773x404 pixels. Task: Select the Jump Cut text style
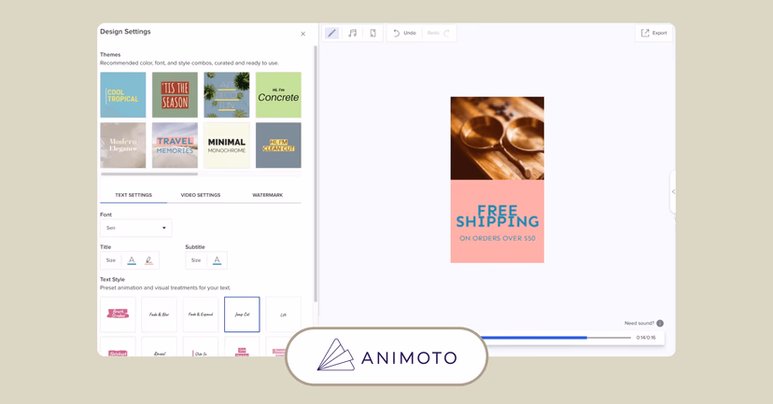click(x=242, y=314)
